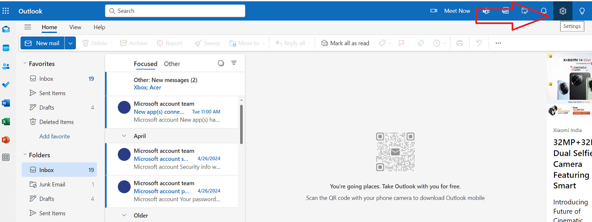Open the Excel app icon in sidebar

(x=6, y=122)
